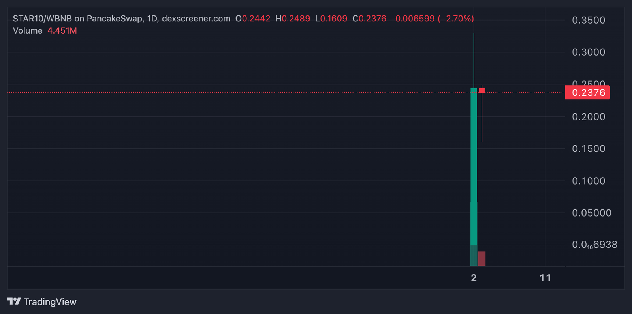Click the high value H0.2489

tap(293, 19)
